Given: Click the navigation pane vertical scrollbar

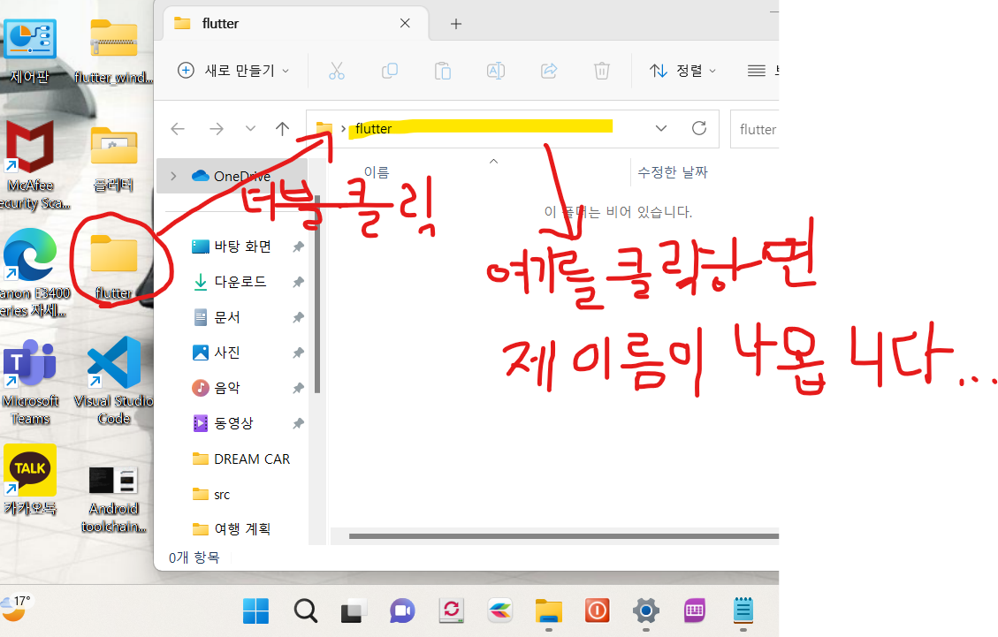Looking at the screenshot, I should [317, 296].
